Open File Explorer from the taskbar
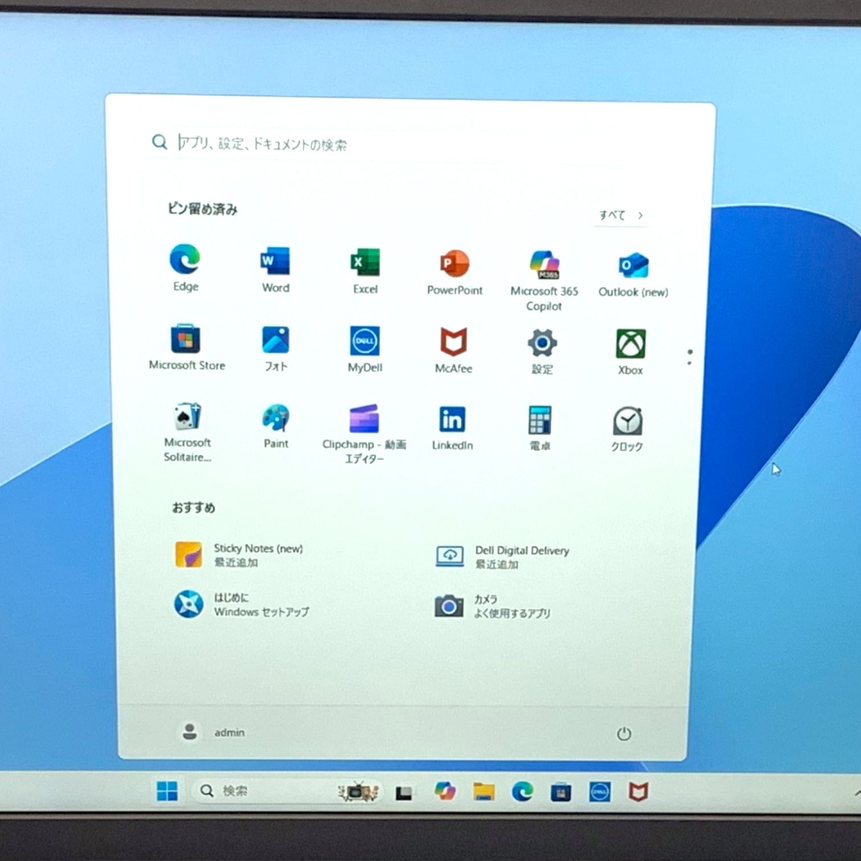 (x=483, y=792)
